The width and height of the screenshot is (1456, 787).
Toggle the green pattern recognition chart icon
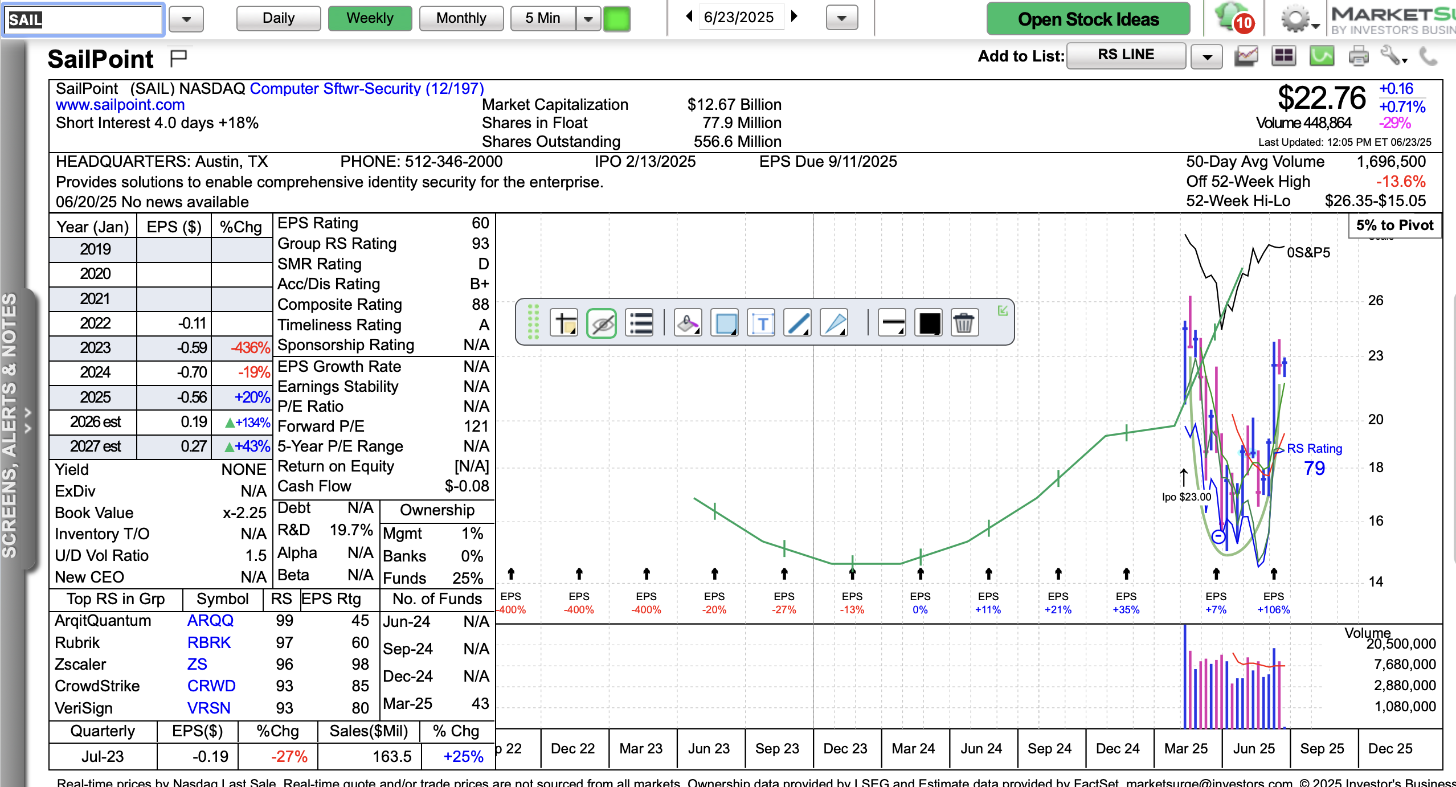pyautogui.click(x=1321, y=56)
